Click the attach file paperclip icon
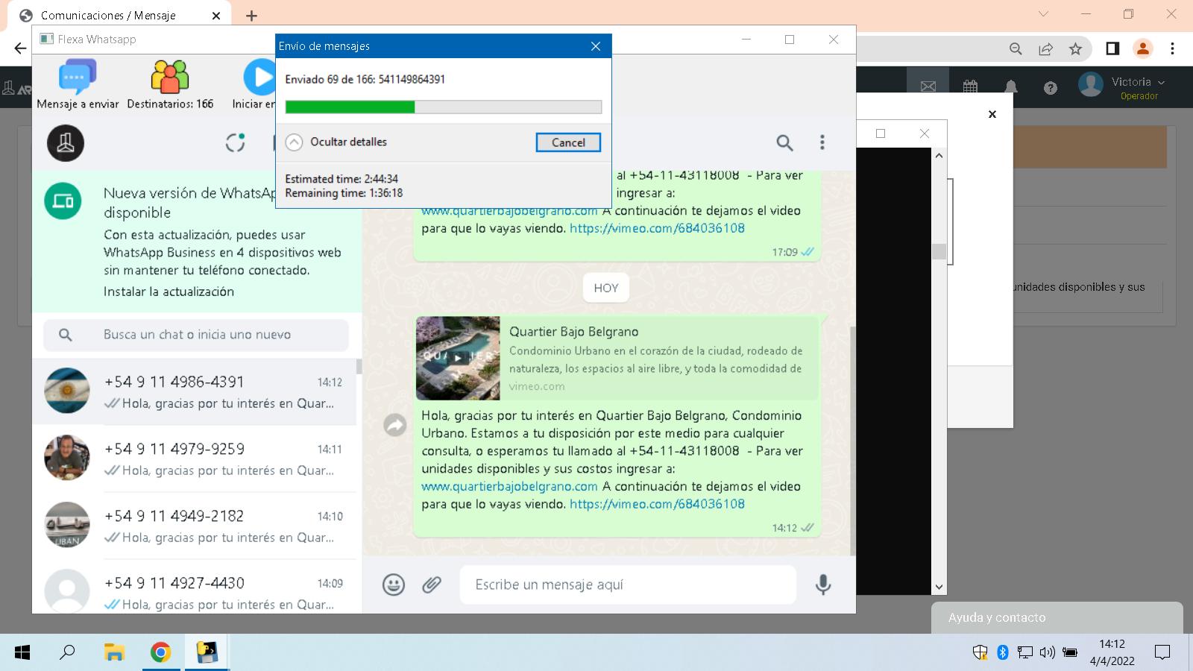Screen dimensions: 1193x671 (x=432, y=585)
